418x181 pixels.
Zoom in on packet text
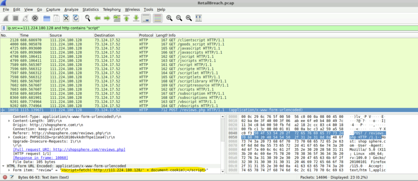pos(169,18)
